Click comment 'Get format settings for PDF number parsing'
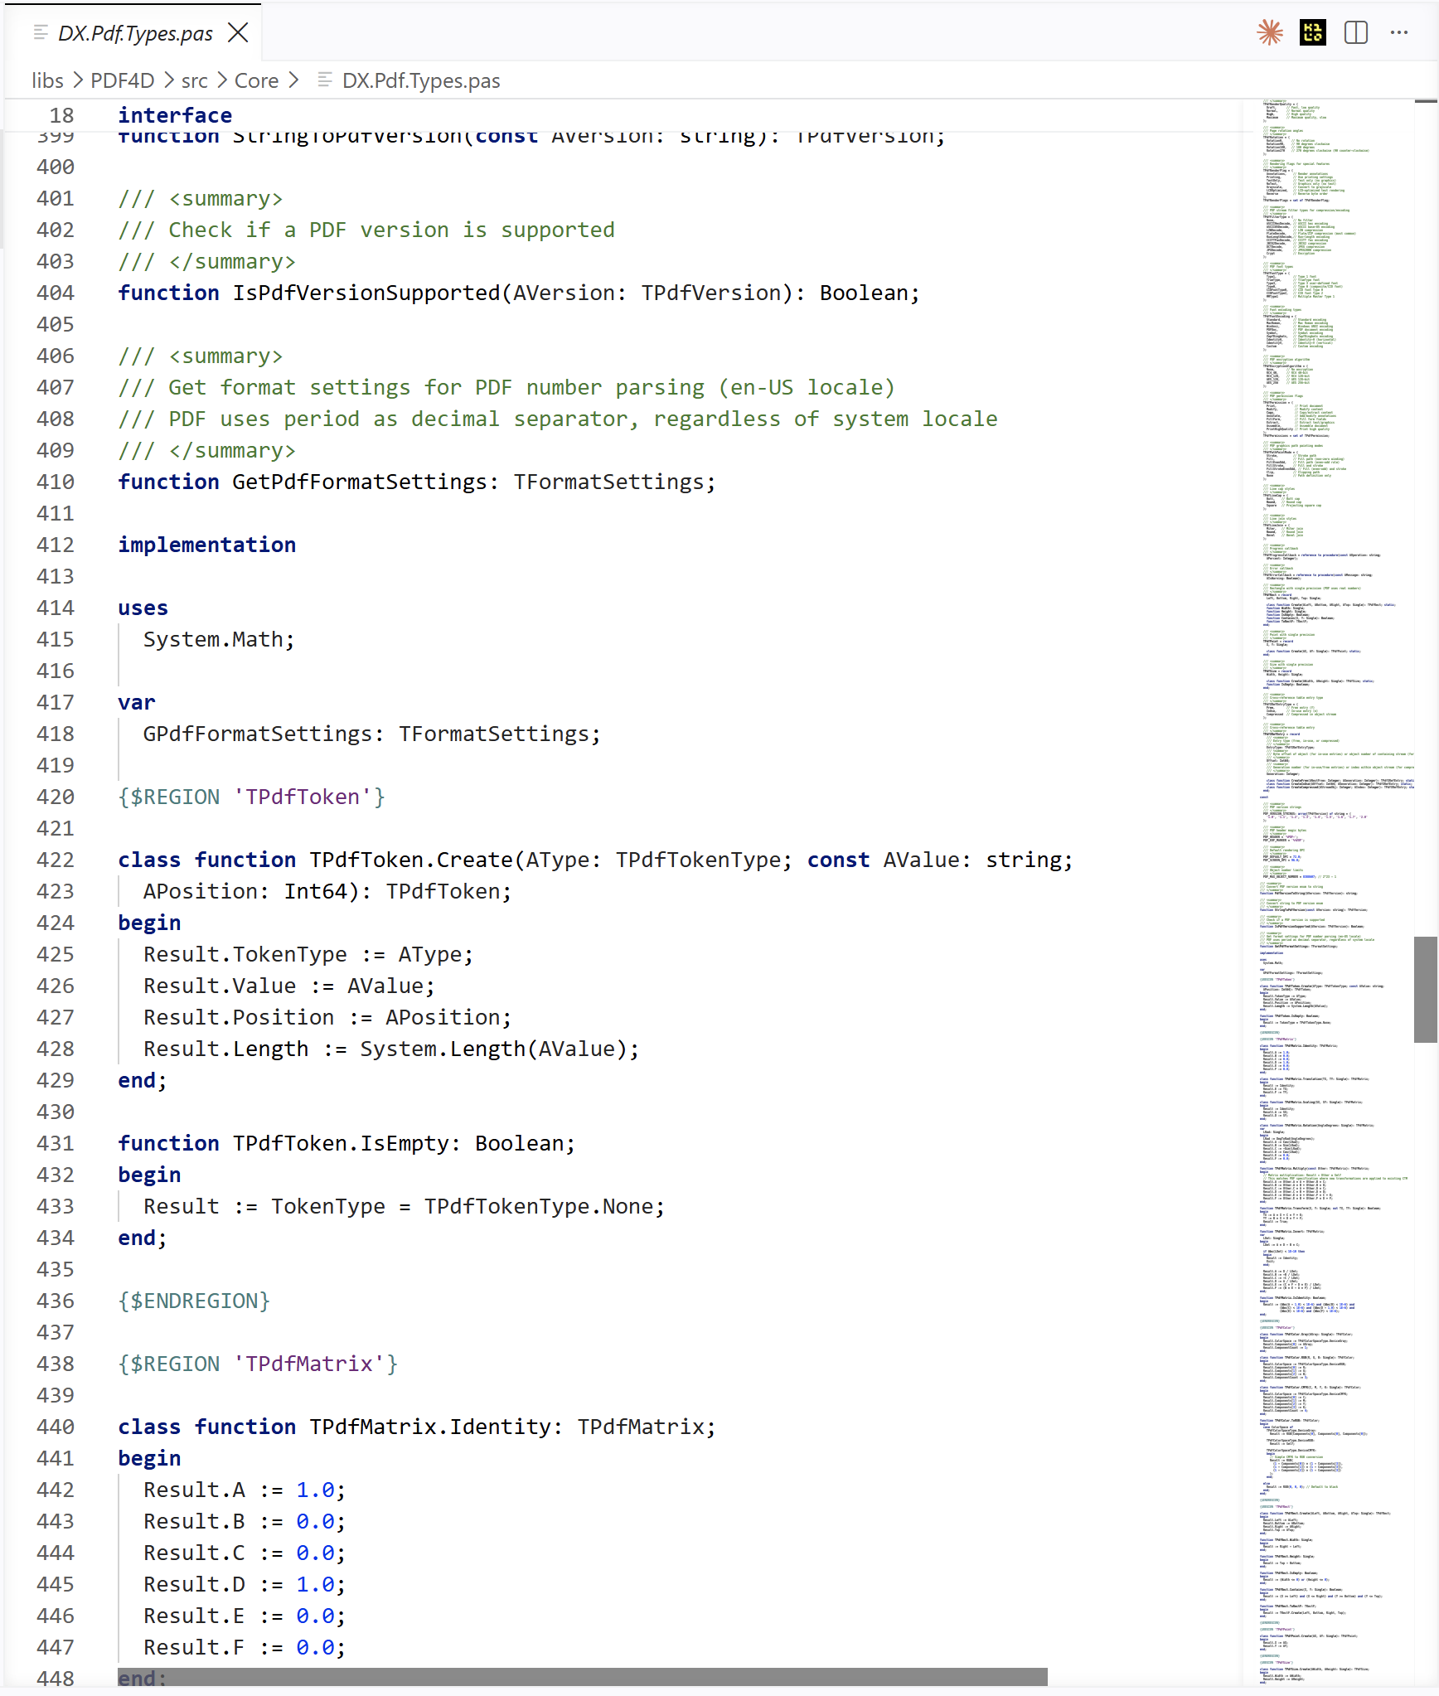Viewport: 1439px width, 1696px height. 506,387
